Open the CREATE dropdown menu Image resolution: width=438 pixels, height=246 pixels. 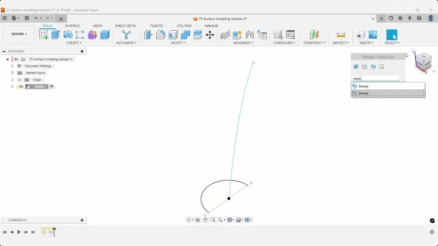coord(74,43)
